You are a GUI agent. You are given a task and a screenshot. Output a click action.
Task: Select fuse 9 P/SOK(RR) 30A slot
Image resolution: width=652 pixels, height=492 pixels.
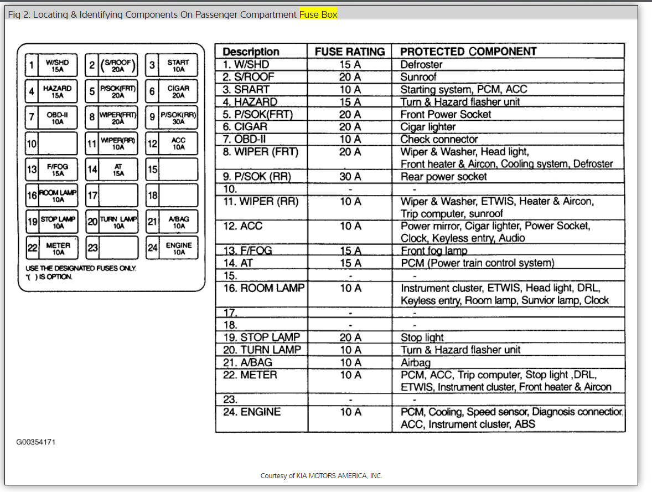(x=172, y=117)
